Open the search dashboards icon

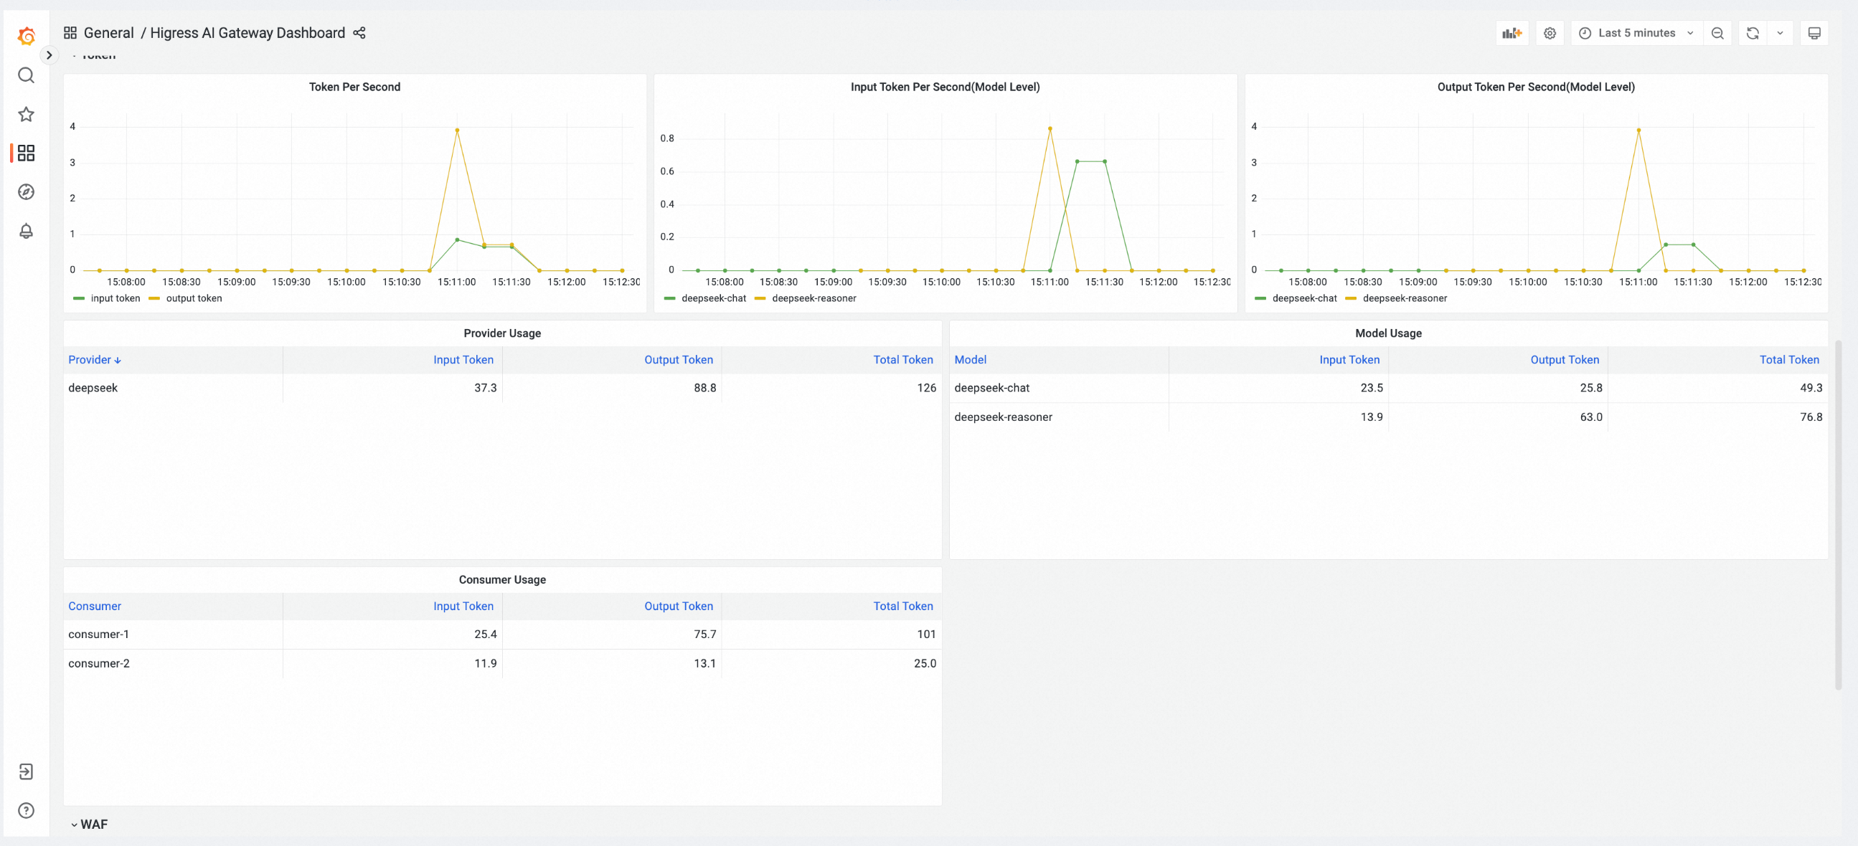tap(26, 75)
